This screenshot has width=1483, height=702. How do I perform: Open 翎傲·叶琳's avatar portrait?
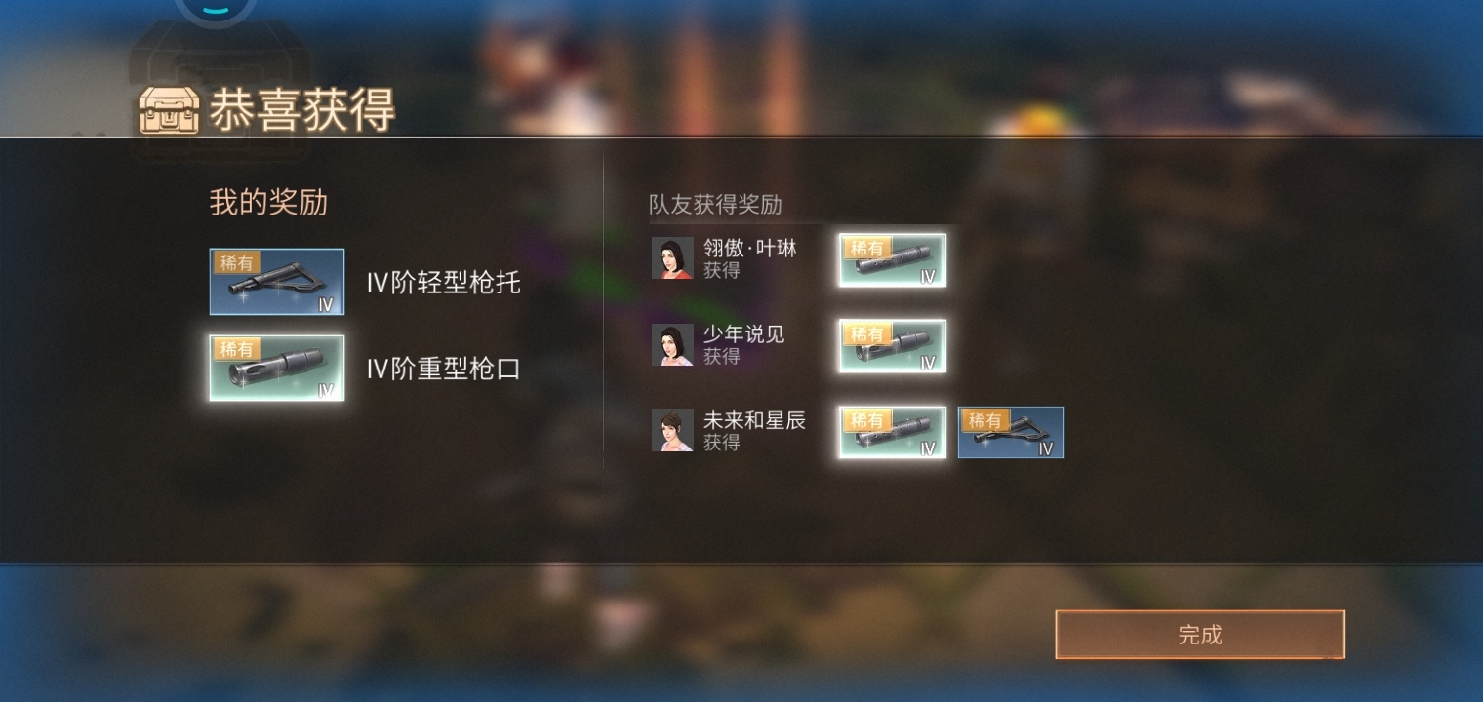(672, 258)
